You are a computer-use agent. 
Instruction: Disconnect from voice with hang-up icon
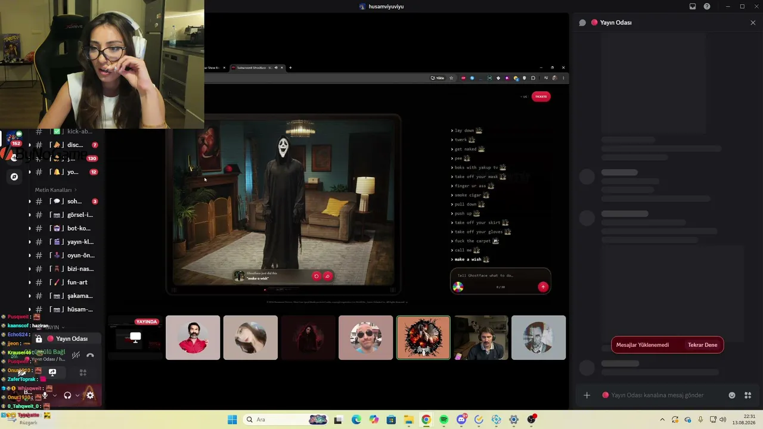pyautogui.click(x=90, y=355)
